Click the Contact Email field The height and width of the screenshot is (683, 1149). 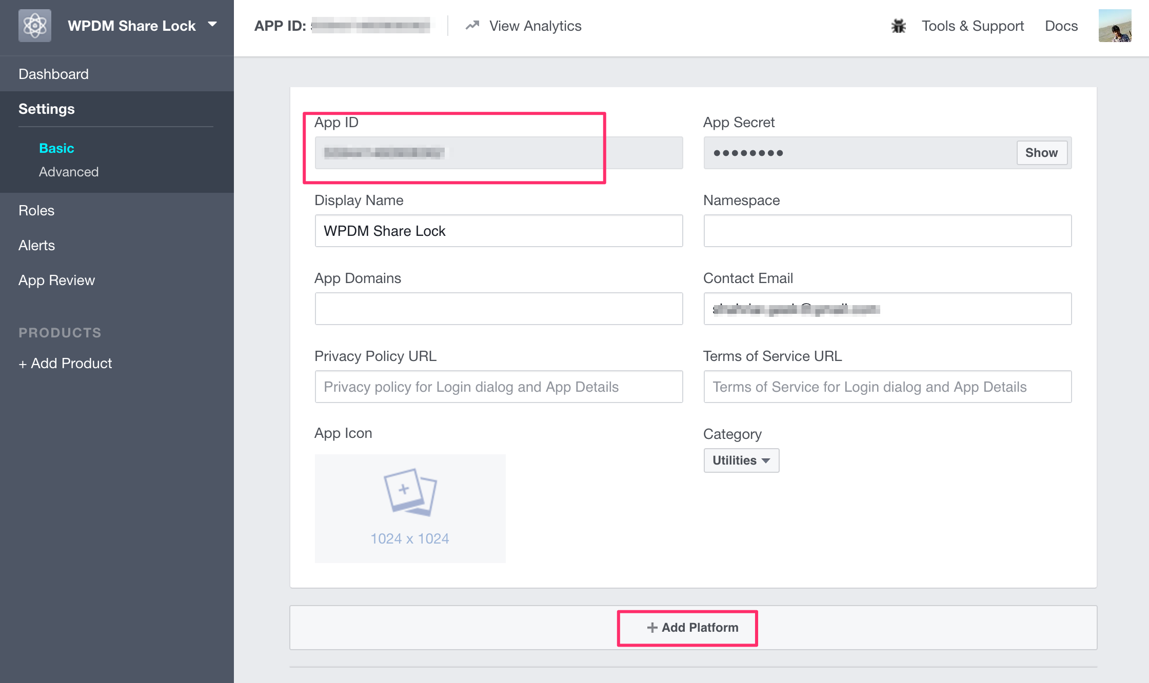[887, 309]
